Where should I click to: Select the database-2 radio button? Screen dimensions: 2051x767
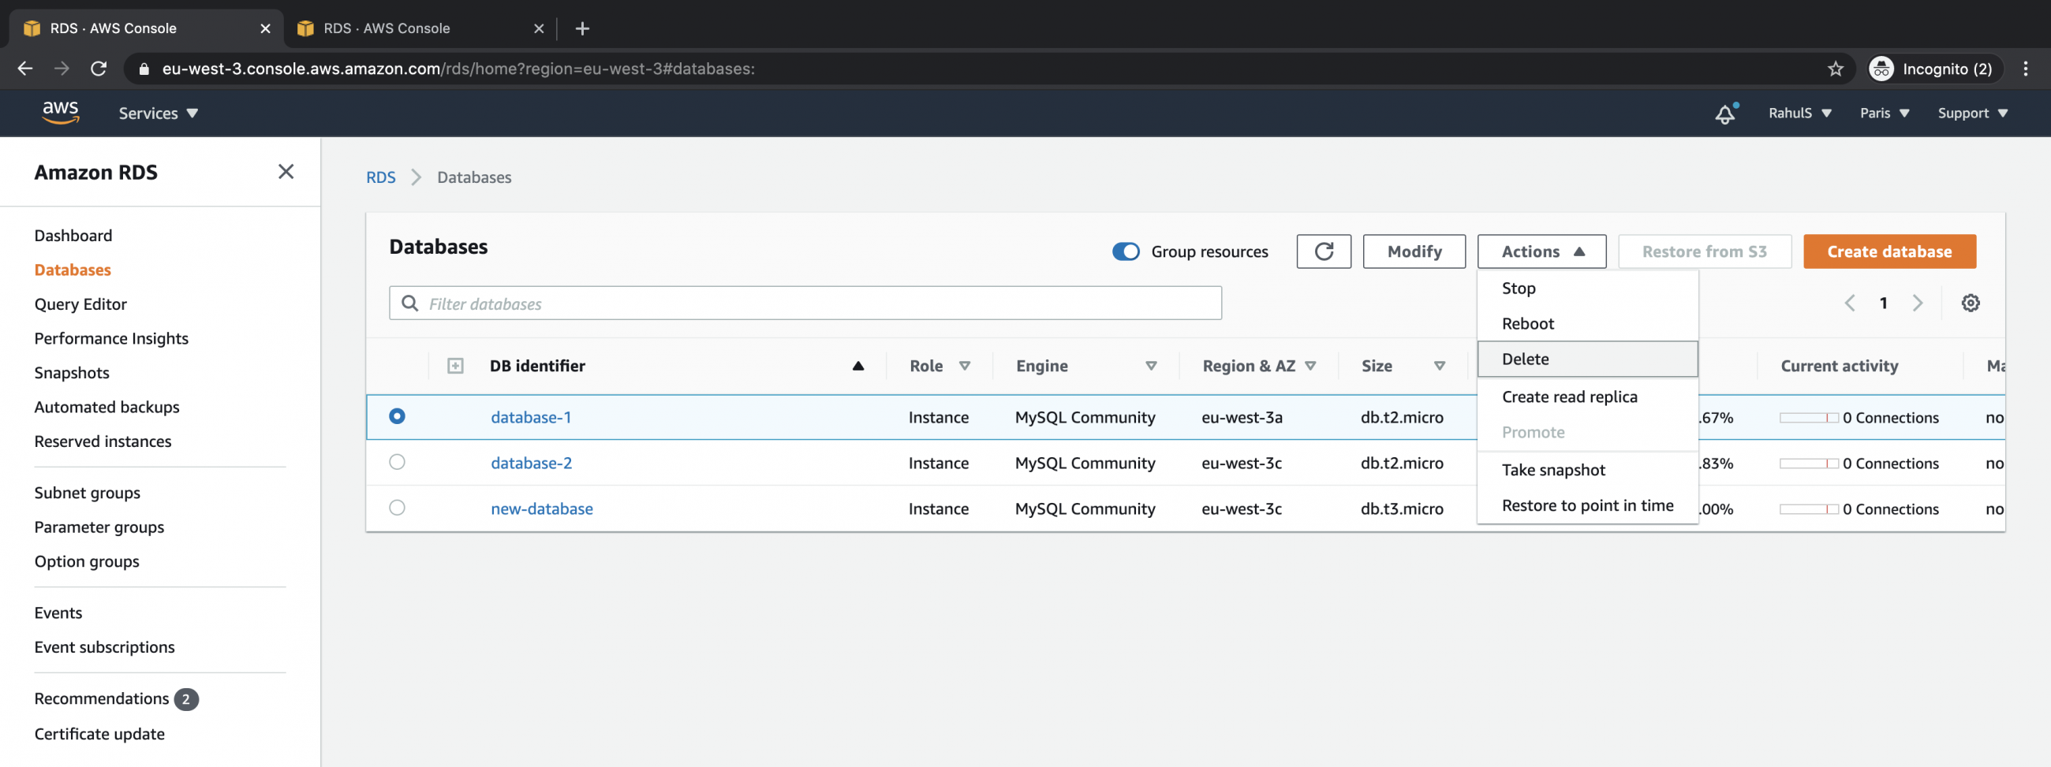(398, 462)
